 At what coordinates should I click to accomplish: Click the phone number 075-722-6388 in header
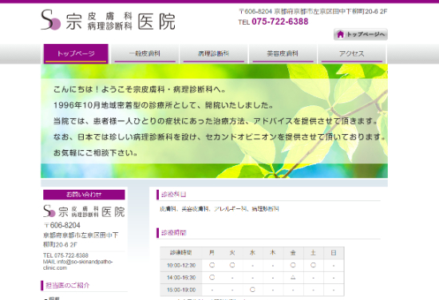pos(279,22)
